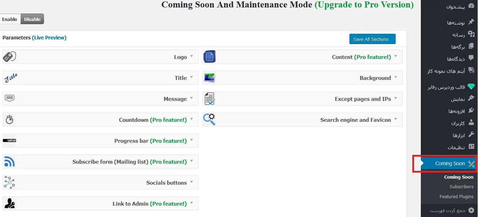Expand the Logo section arrow
This screenshot has width=478, height=217.
191,56
